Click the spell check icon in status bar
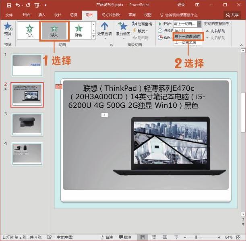Image resolution: width=246 pixels, height=241 pixels. click(49, 237)
